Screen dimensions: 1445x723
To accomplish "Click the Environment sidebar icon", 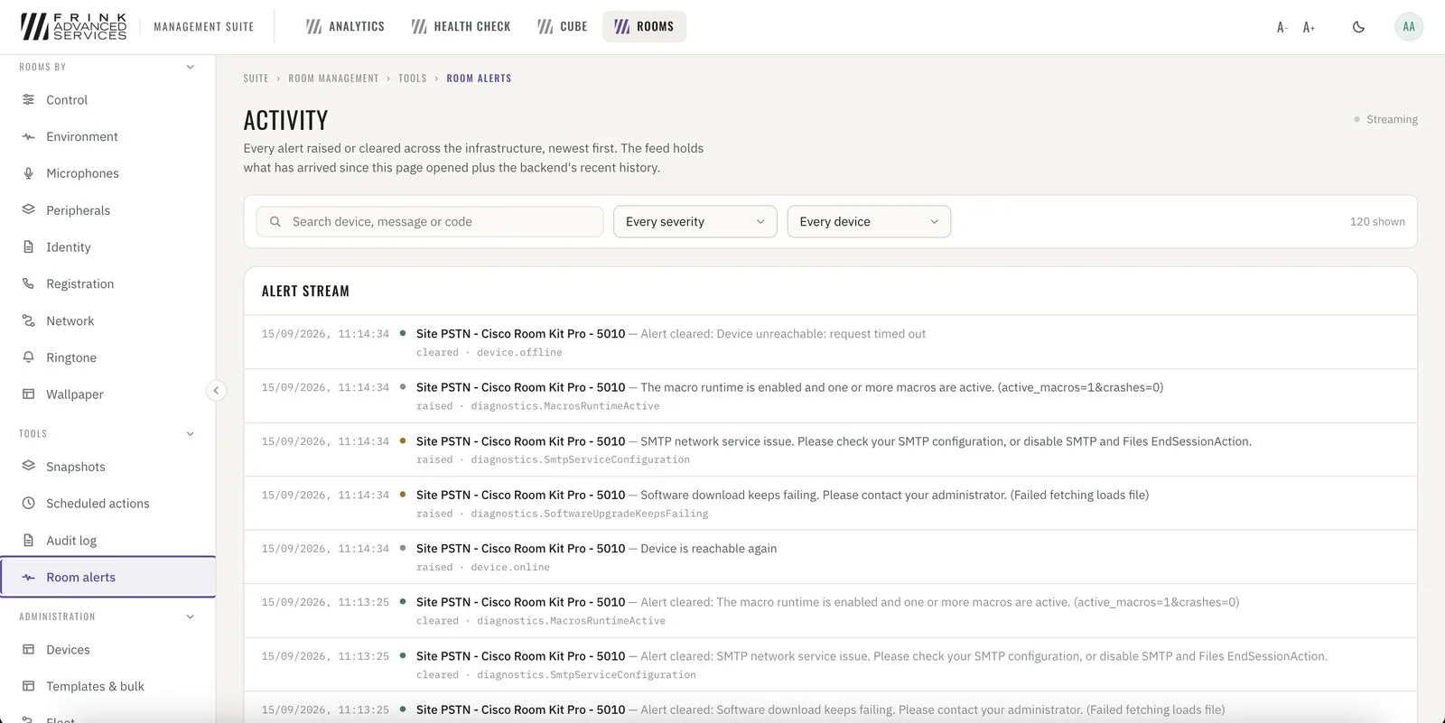I will (x=28, y=137).
